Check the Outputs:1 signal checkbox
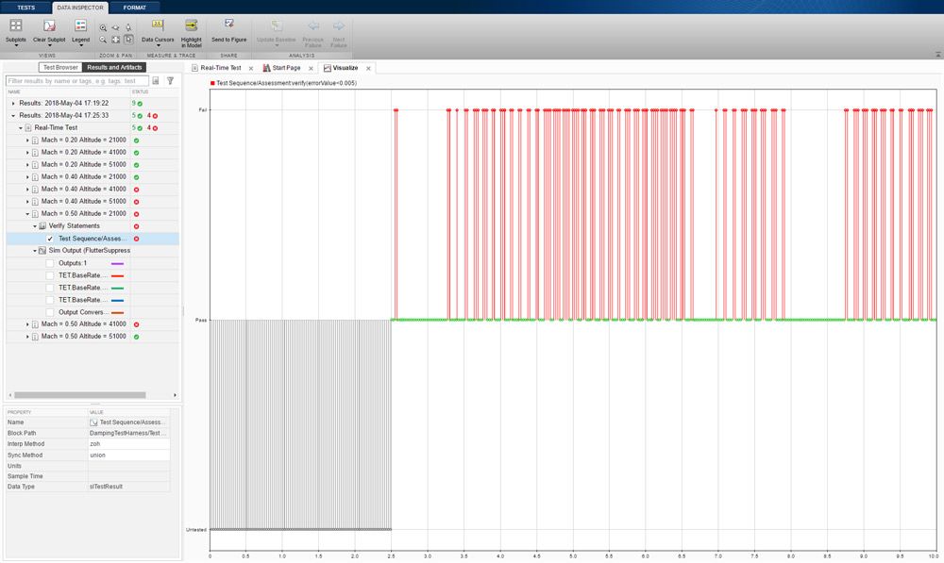Viewport: 944px width, 563px height. coord(50,263)
